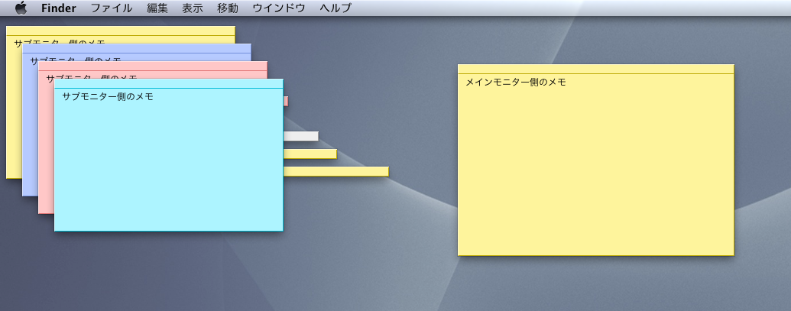Click the cyan sticky note text サブモニター側のメモ
Viewport: 791px width, 311px height.
tap(108, 96)
